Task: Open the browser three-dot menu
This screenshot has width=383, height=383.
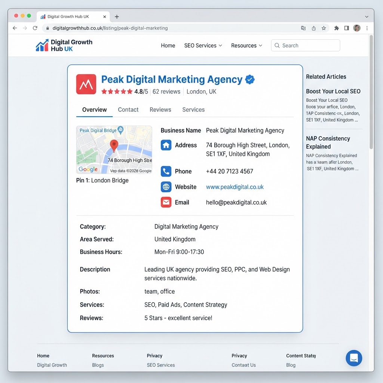Action: 367,28
